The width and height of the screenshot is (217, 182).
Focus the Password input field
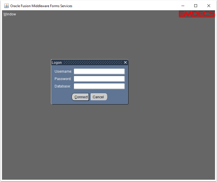(x=99, y=79)
